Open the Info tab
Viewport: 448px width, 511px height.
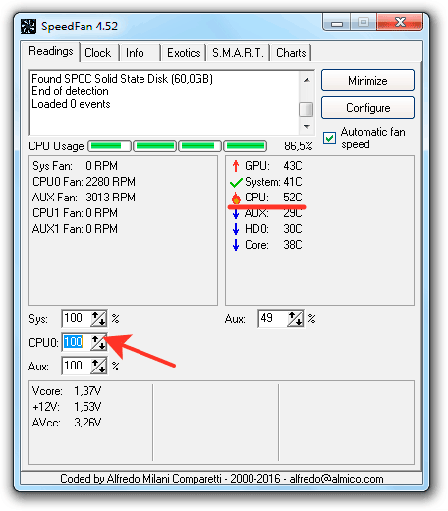point(135,53)
